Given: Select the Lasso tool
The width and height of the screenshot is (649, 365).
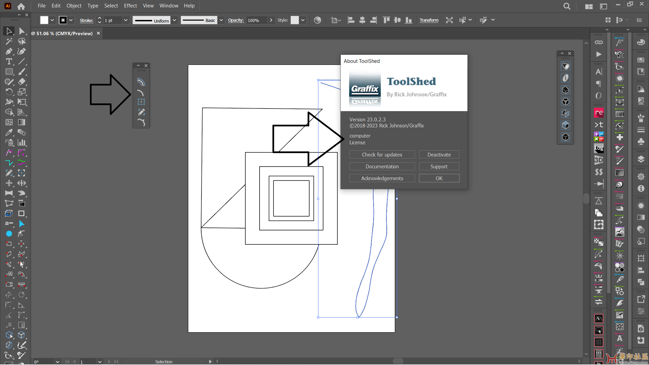Looking at the screenshot, I should point(22,41).
